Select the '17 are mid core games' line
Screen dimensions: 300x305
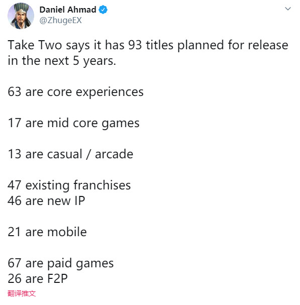coord(73,123)
